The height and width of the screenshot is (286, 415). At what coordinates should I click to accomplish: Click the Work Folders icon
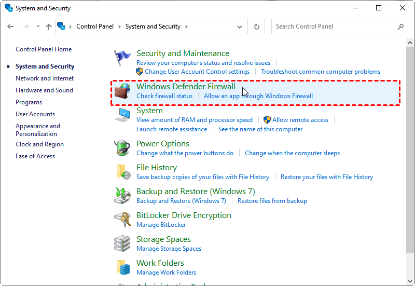coord(122,267)
